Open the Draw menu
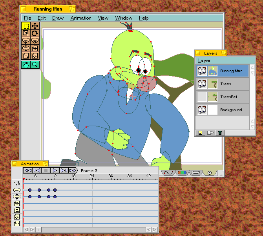 [58, 18]
